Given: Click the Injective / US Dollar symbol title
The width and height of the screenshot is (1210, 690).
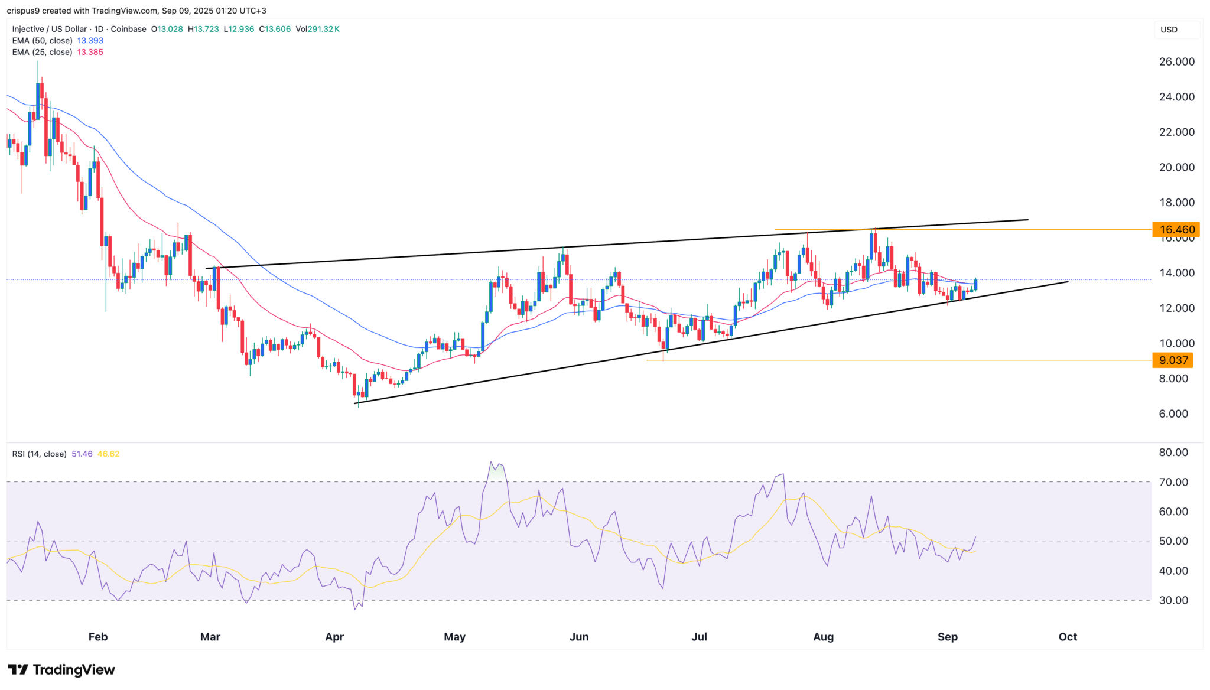Looking at the screenshot, I should pos(51,29).
